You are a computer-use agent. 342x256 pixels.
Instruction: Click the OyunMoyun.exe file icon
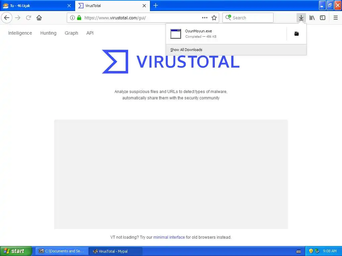pos(176,34)
